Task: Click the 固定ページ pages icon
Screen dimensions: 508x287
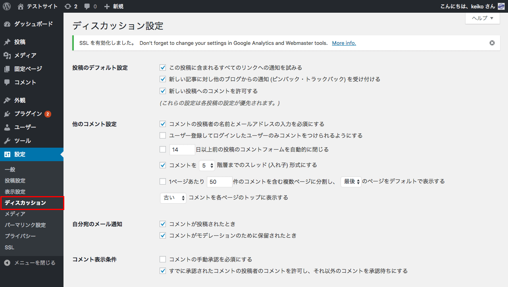Action: coord(7,69)
